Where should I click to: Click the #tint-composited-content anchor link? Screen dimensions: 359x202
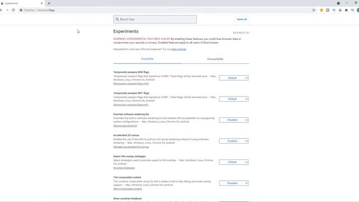(127, 189)
